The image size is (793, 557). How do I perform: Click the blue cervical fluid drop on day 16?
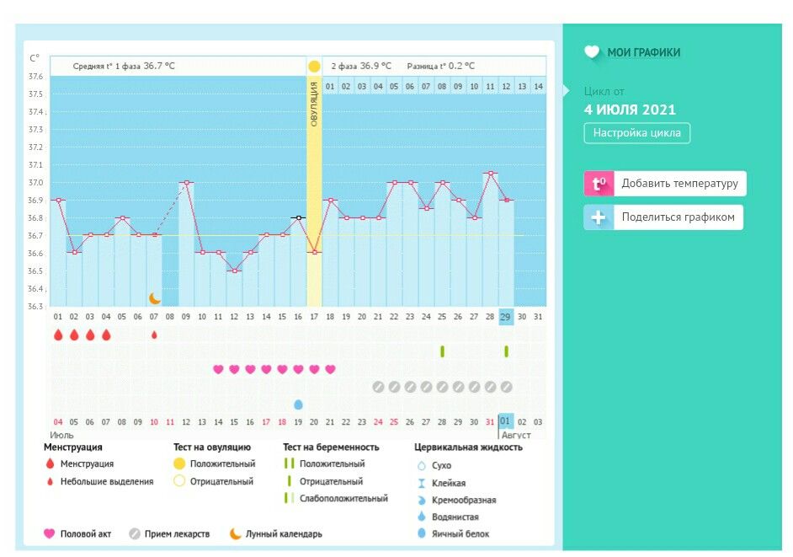[298, 404]
